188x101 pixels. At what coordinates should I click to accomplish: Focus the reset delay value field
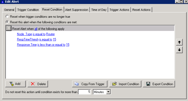84,92
